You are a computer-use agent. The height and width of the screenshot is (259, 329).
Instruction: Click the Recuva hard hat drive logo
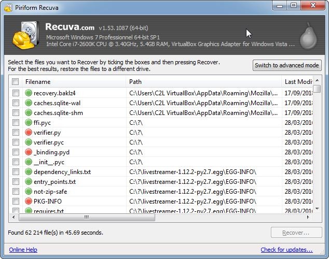coord(25,35)
